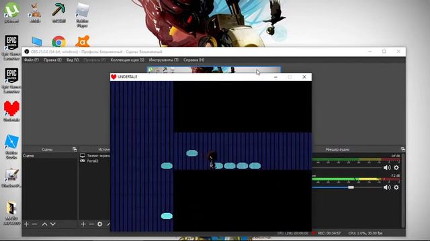This screenshot has height=241, width=430.
Task: Open the Файл (File) menu in OBS
Action: pyautogui.click(x=32, y=60)
